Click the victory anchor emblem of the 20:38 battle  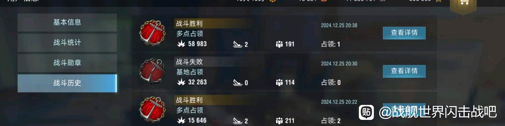coord(152,33)
